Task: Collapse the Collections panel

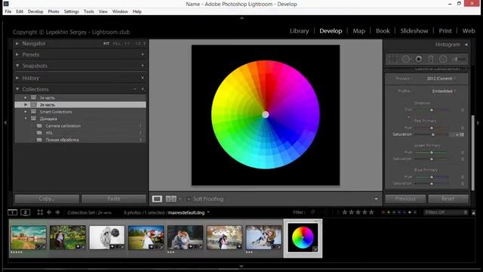Action: click(x=17, y=89)
